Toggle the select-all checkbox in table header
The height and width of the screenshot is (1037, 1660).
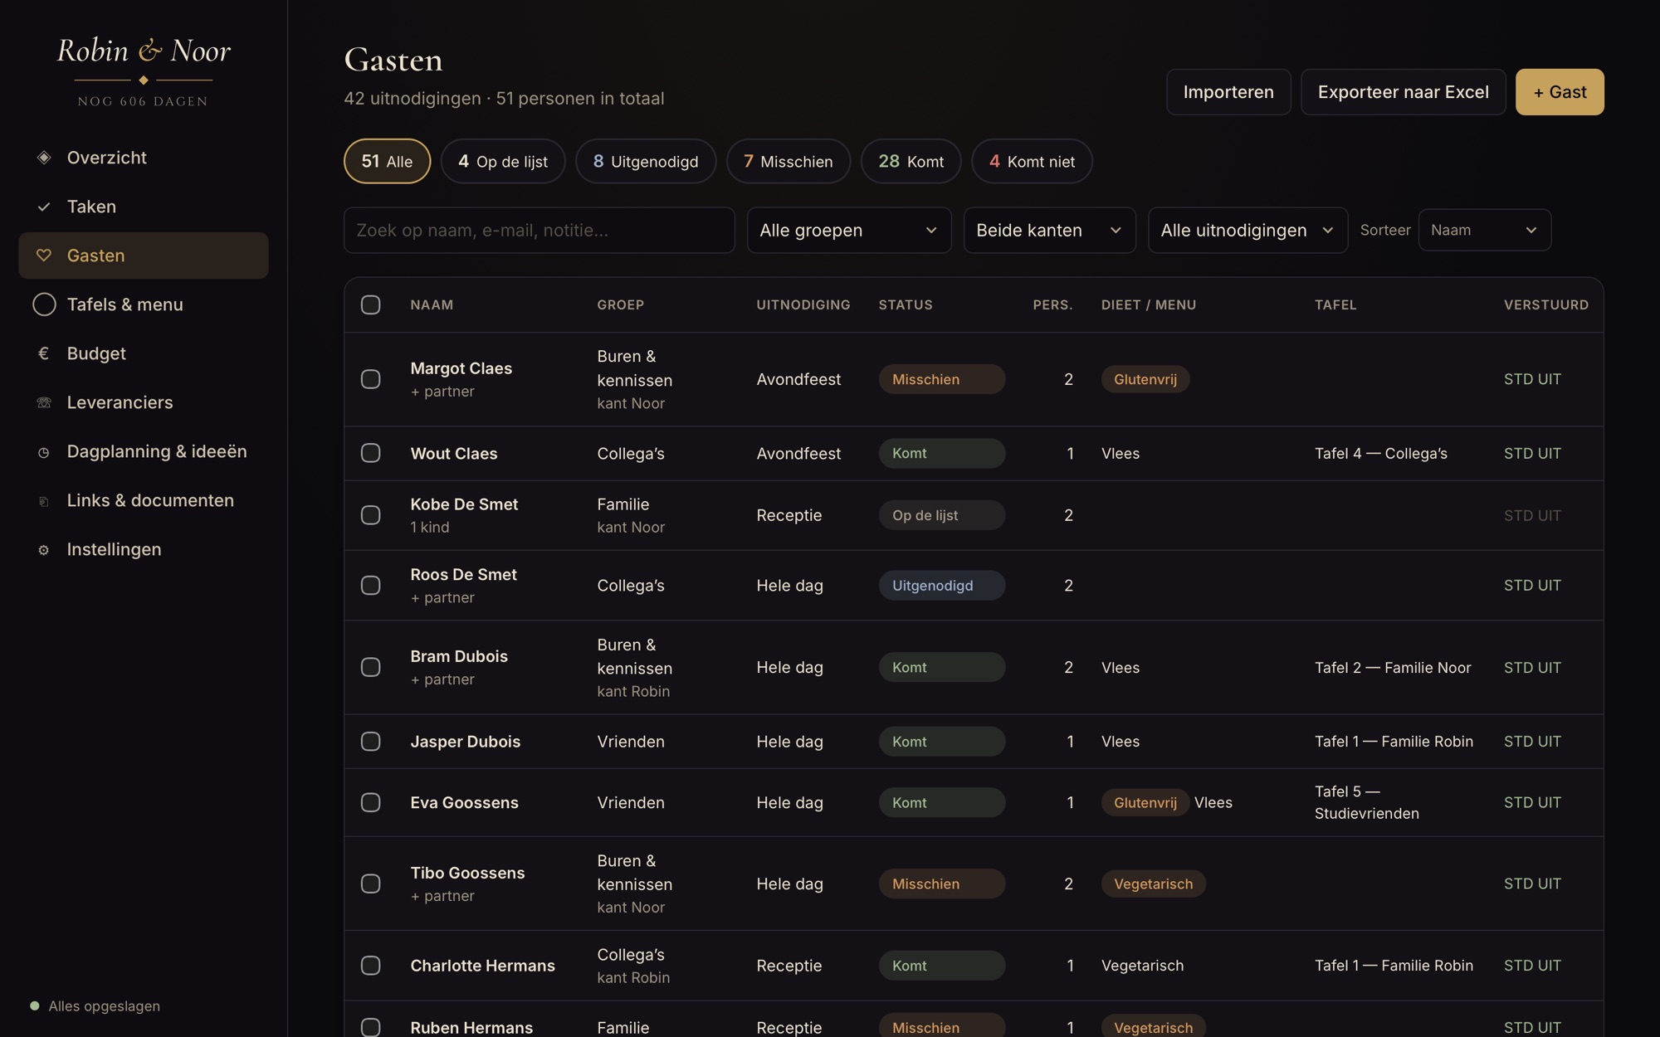click(x=371, y=304)
